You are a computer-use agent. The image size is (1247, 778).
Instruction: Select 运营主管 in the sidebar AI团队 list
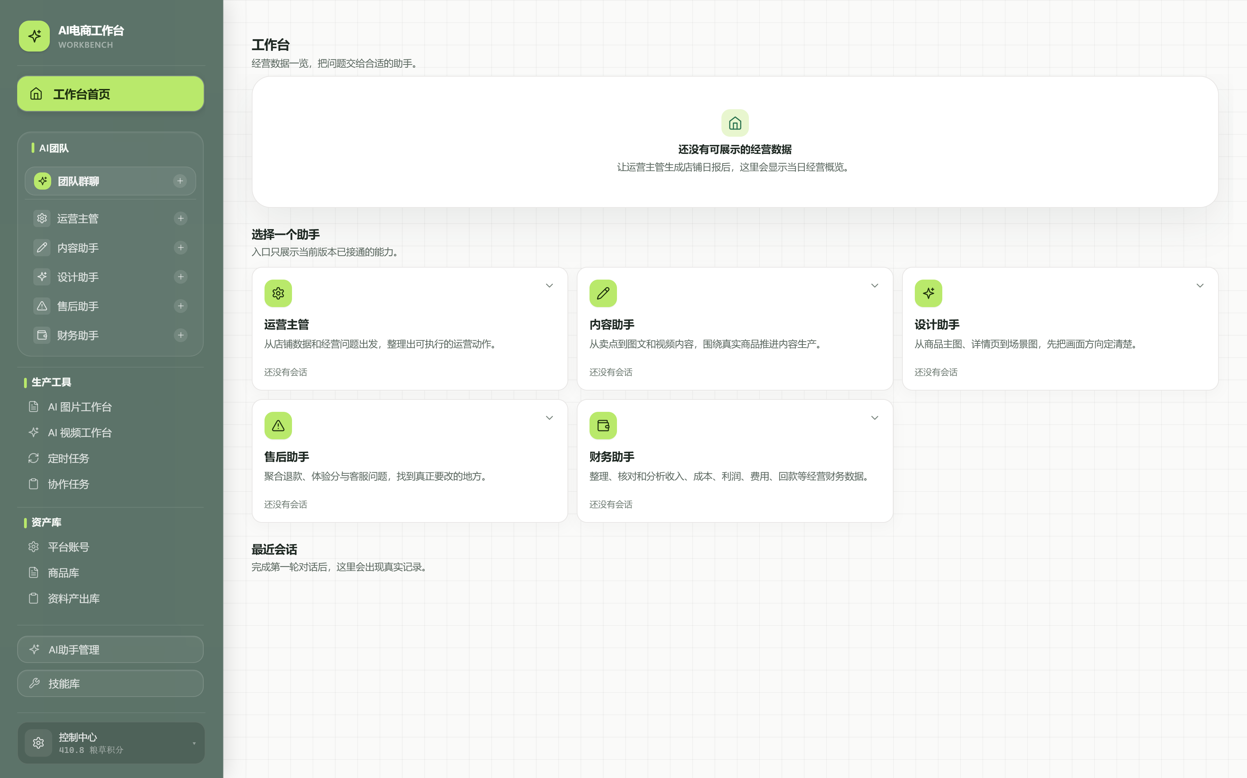pos(110,219)
